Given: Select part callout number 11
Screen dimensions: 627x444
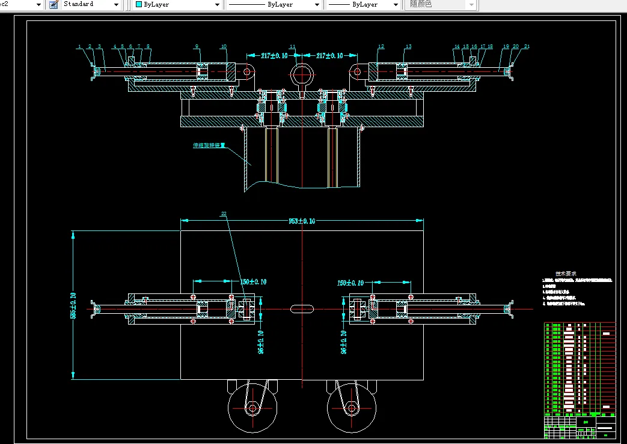Looking at the screenshot, I should [x=293, y=46].
